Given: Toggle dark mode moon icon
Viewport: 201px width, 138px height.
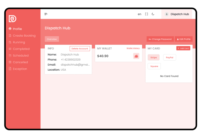Looking at the screenshot, I should click(153, 14).
